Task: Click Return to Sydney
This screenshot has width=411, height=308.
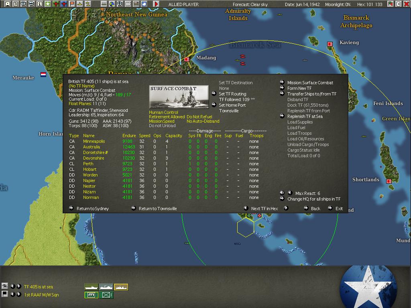Action: coord(93,209)
